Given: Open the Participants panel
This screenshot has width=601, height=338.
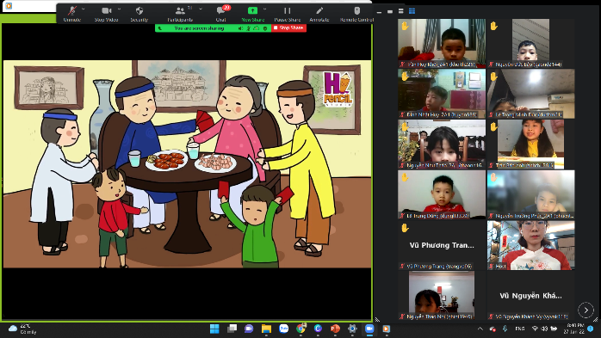Looking at the screenshot, I should [x=180, y=14].
